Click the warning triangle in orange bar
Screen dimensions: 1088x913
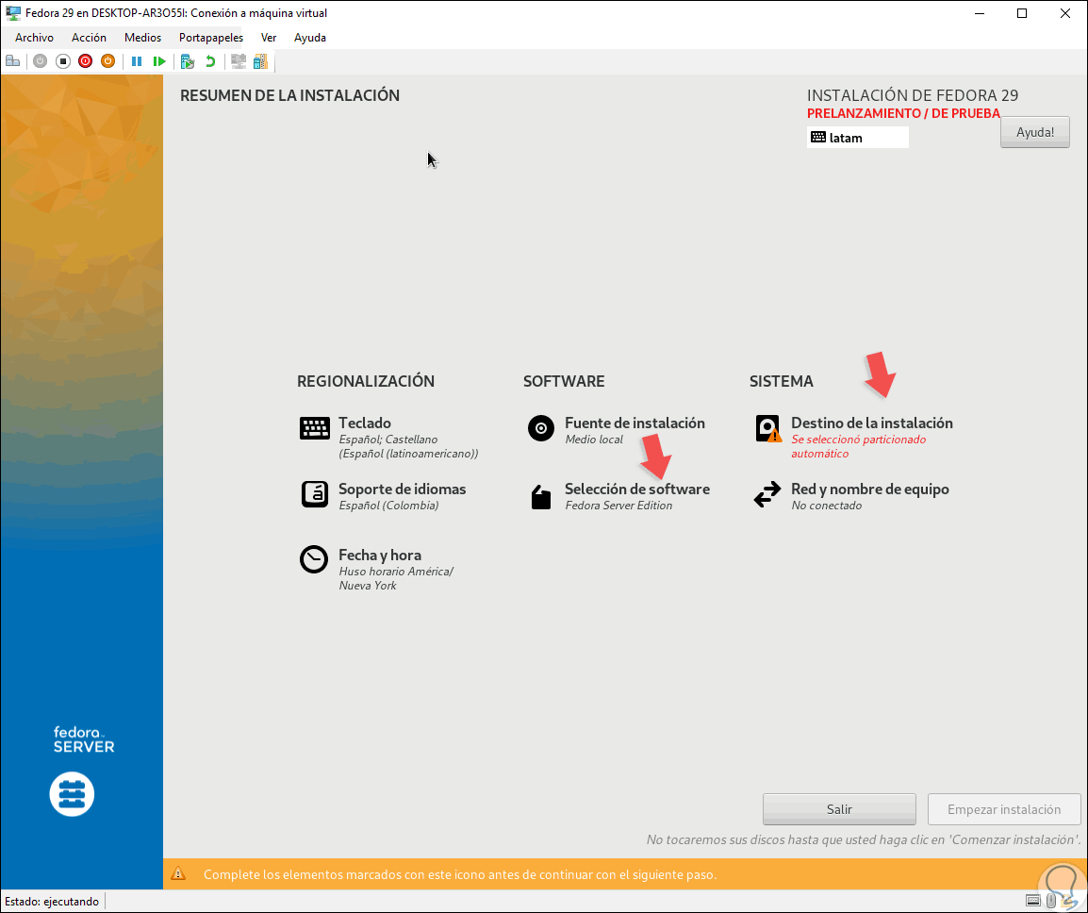tap(178, 874)
